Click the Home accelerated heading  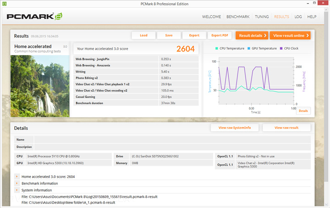(33, 46)
